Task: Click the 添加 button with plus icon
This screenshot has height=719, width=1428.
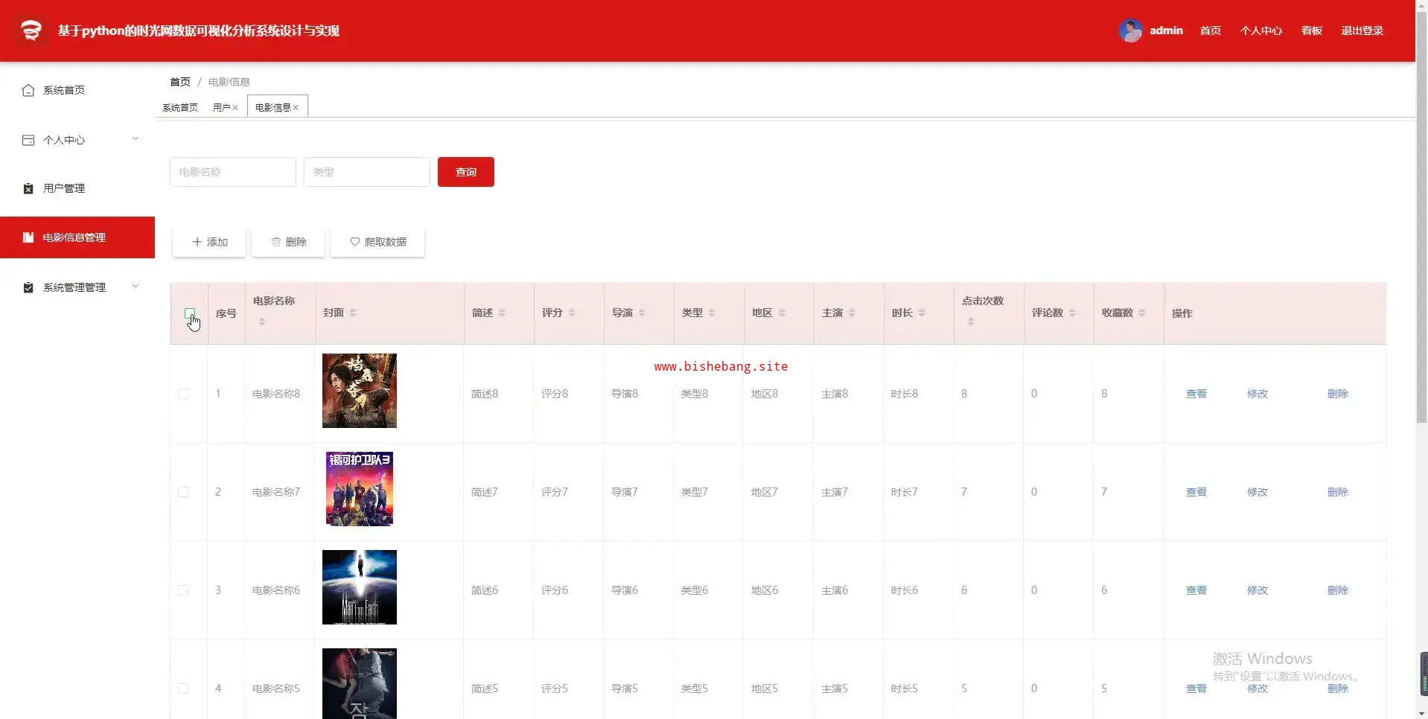Action: pos(209,242)
